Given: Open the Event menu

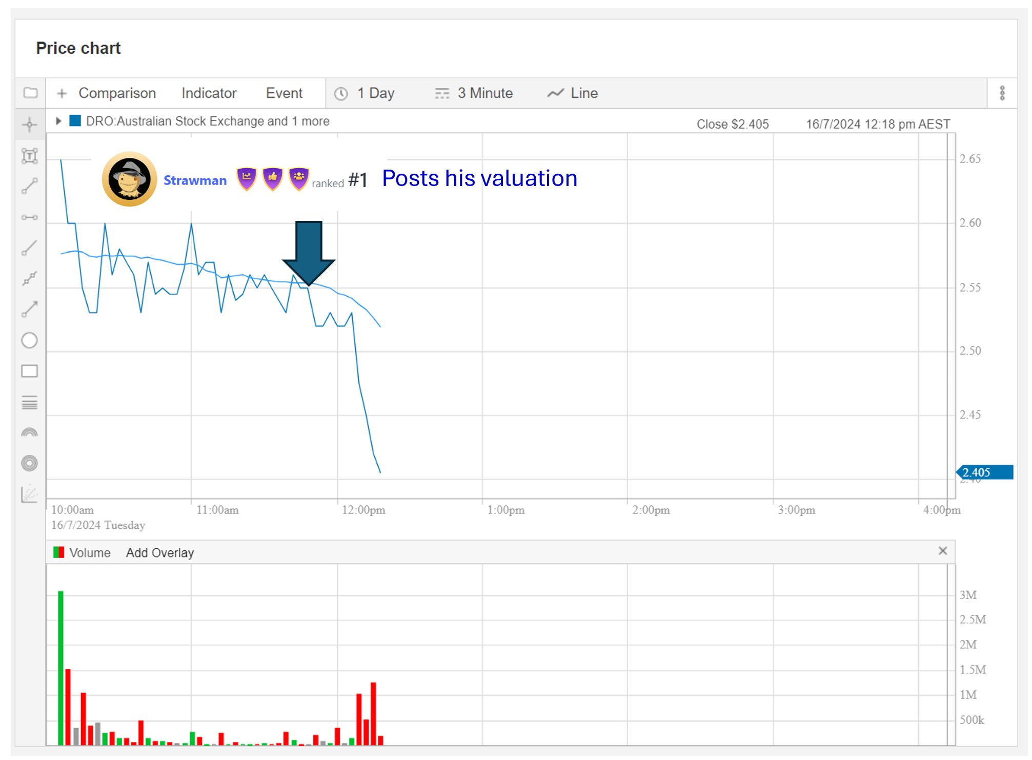Looking at the screenshot, I should [284, 93].
